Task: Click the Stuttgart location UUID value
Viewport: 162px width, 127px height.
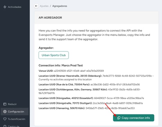Action: click(x=118, y=103)
